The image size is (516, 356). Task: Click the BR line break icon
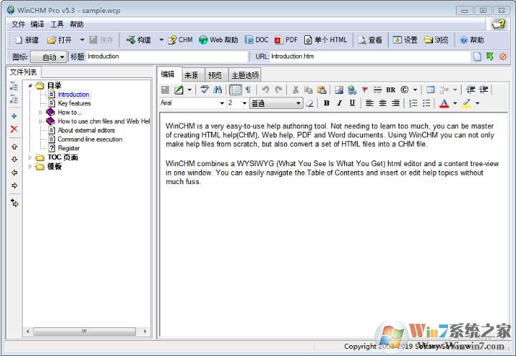point(391,90)
